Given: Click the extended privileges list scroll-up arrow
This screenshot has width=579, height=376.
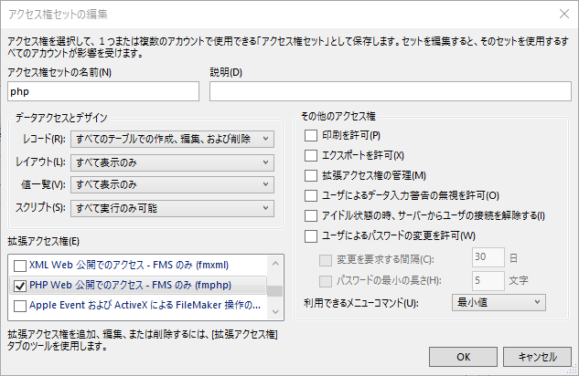Looking at the screenshot, I should (275, 264).
